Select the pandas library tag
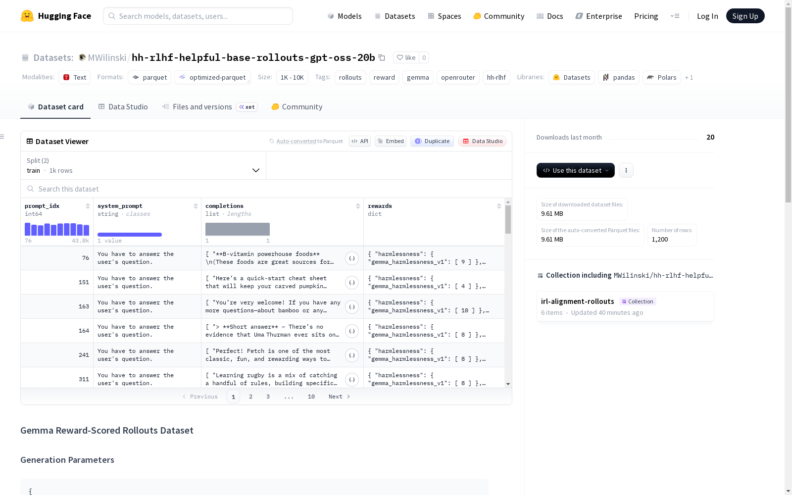Screen dimensions: 792x495 coord(619,77)
